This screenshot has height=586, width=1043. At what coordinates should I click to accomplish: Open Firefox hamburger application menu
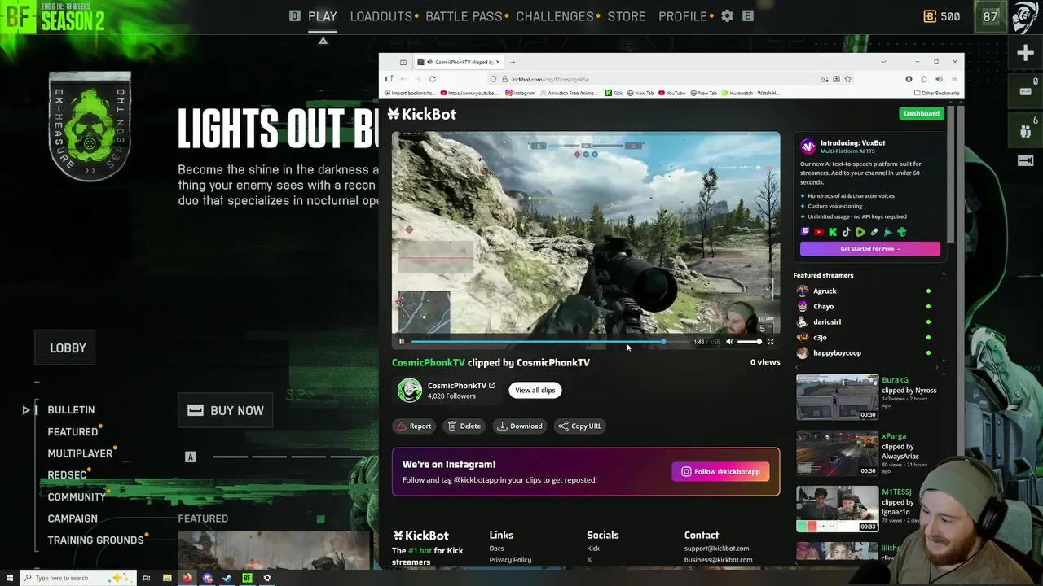pos(954,79)
